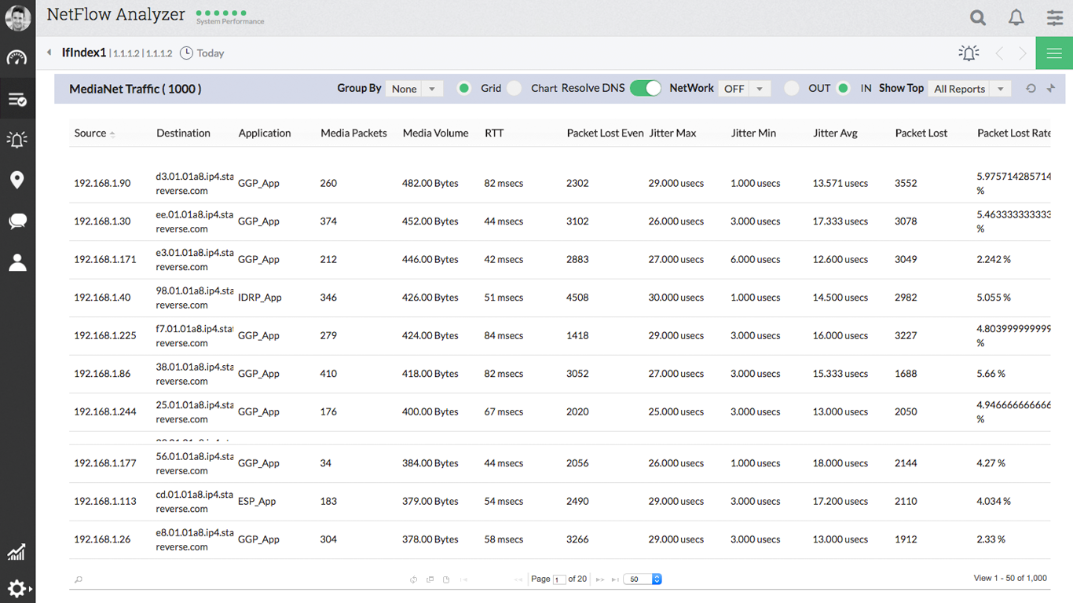Sort by the Destination column header

183,133
